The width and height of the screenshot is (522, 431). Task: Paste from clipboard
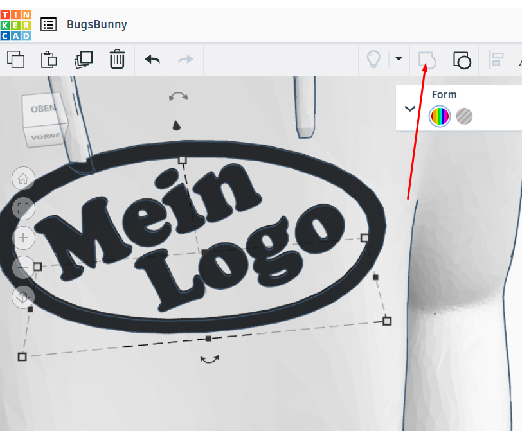[49, 60]
